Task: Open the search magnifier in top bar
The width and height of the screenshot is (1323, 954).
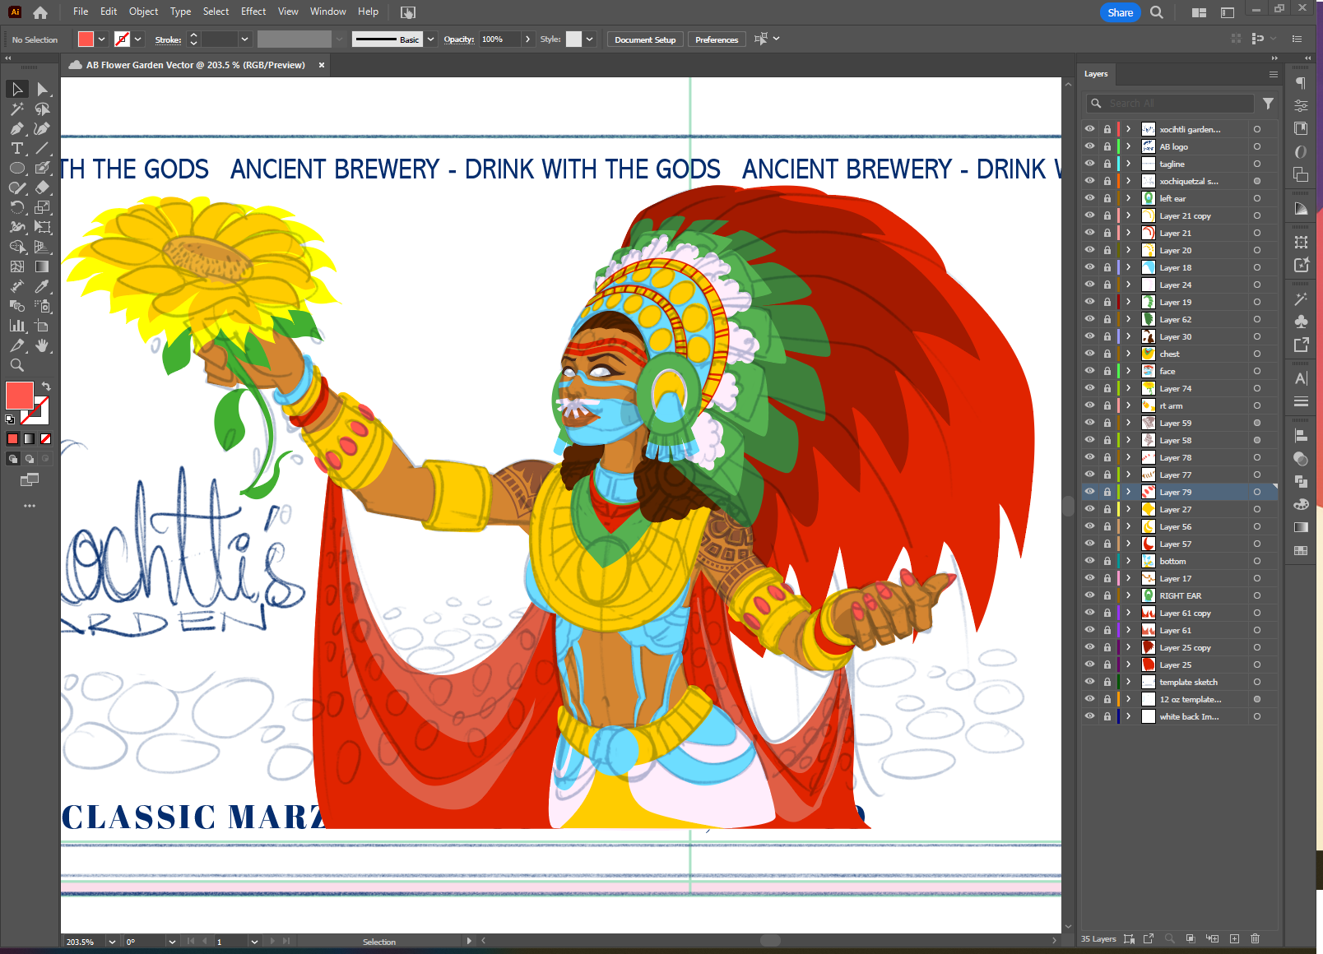Action: point(1157,12)
